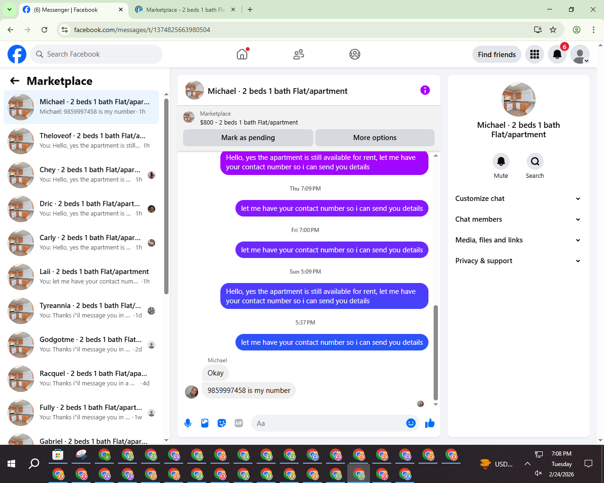Show hidden system tray icons

pos(527,464)
